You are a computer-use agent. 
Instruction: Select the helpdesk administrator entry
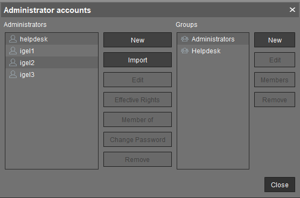52,39
